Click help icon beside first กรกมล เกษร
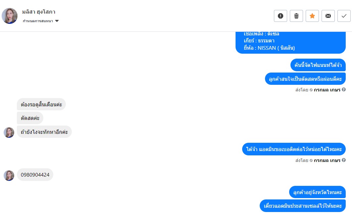352x215 pixels. click(x=344, y=89)
